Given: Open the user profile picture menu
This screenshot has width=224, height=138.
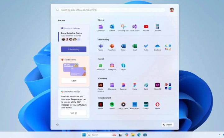Looking at the screenshot, I should coord(172,10).
